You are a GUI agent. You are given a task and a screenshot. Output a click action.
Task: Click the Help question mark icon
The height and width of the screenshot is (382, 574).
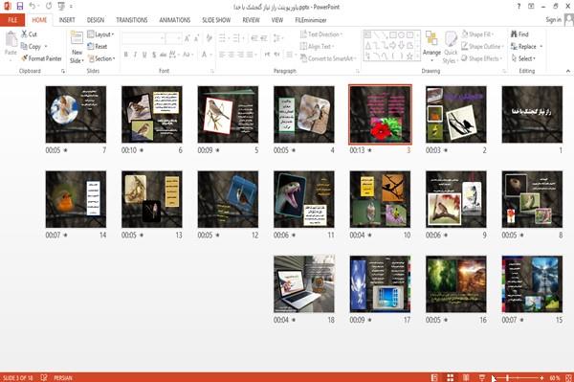[x=519, y=7]
